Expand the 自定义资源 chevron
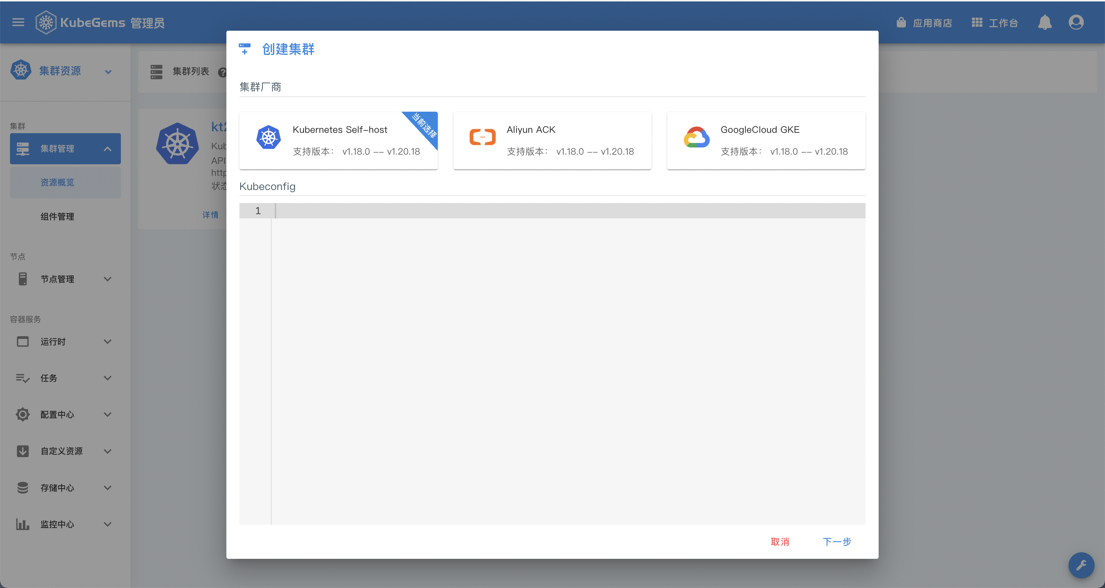The width and height of the screenshot is (1105, 588). pos(108,451)
